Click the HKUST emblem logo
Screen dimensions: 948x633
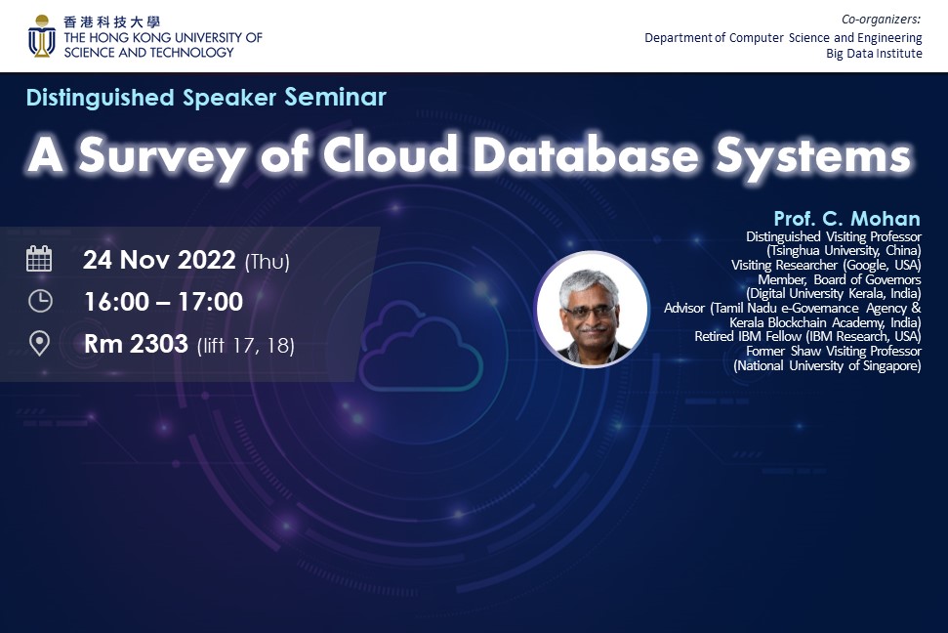[x=41, y=36]
